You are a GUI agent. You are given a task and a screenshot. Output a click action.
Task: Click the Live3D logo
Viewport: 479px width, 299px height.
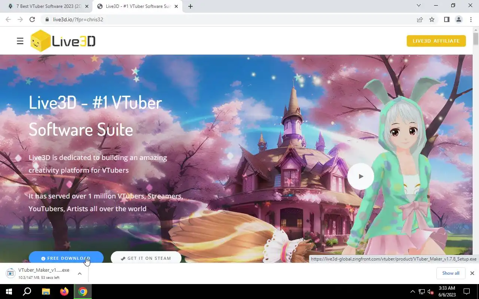pyautogui.click(x=63, y=41)
